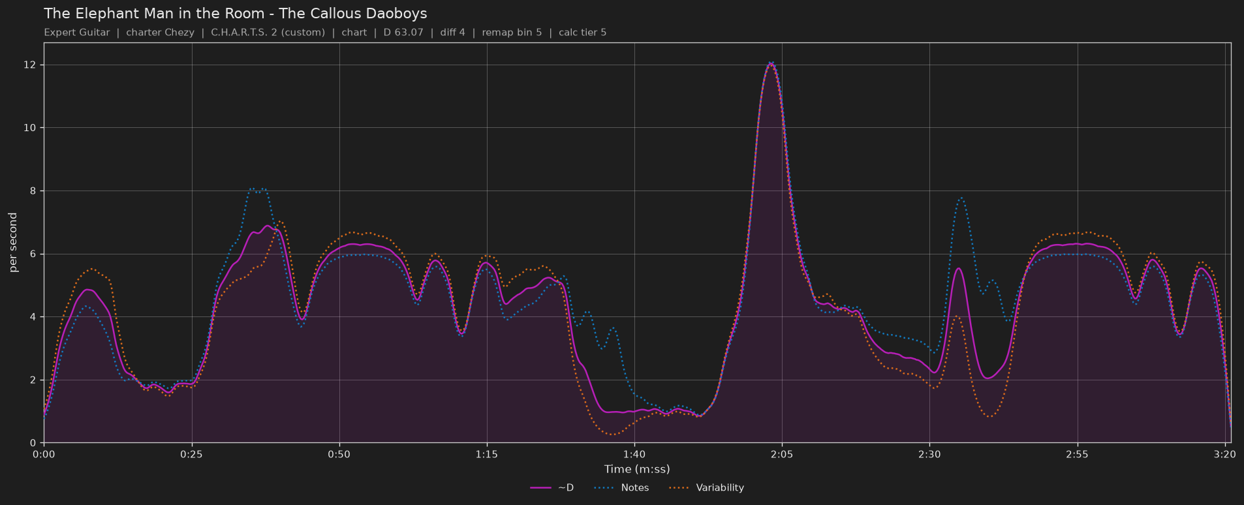Click the chart title about The Callous Daoboys
This screenshot has height=505, width=1244.
236,14
